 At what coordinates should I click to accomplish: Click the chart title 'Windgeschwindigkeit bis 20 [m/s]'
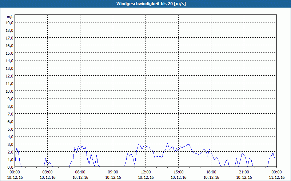point(145,4)
